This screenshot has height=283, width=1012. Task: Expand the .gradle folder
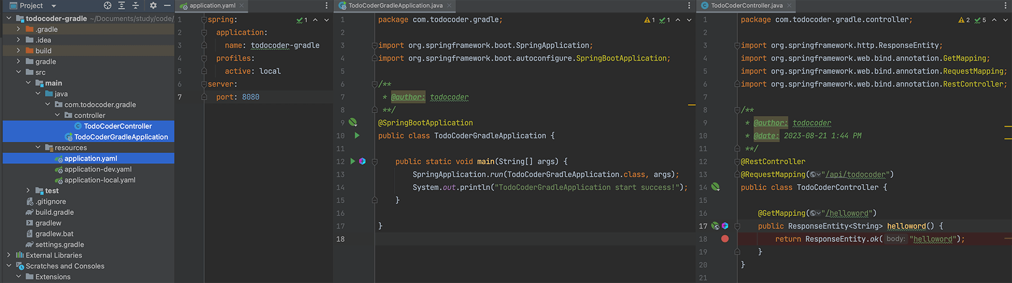point(19,29)
